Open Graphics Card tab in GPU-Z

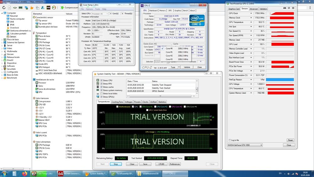(x=234, y=9)
